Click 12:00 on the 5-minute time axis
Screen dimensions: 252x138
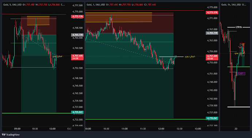(52, 129)
